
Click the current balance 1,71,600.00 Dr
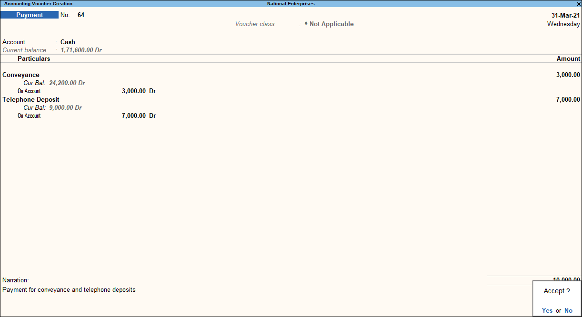coord(81,50)
